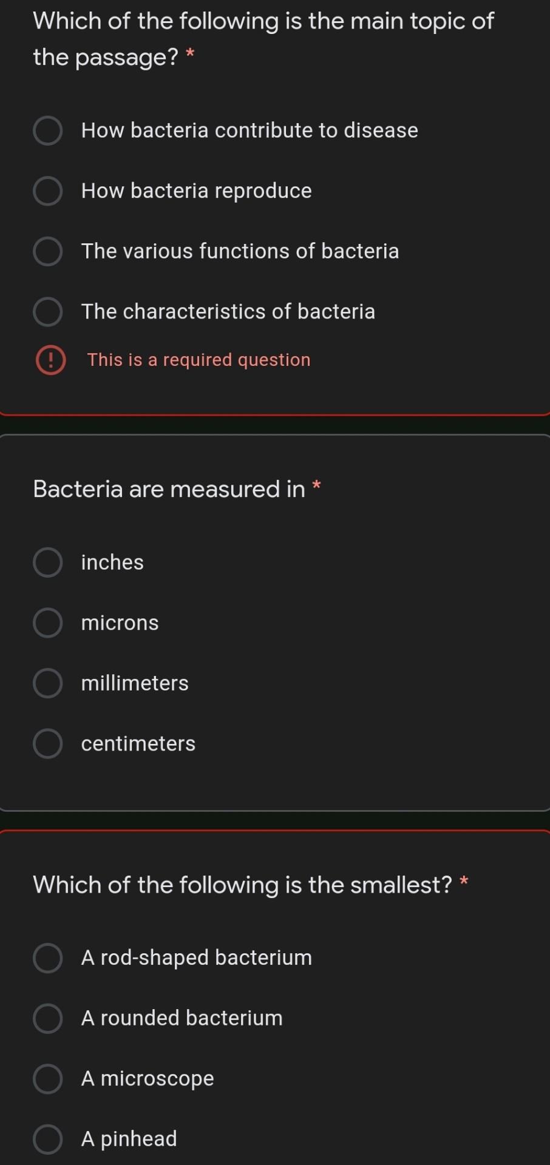Screen dimensions: 550x1165
Task: Select the 'millimeters' option
Action: [47, 683]
